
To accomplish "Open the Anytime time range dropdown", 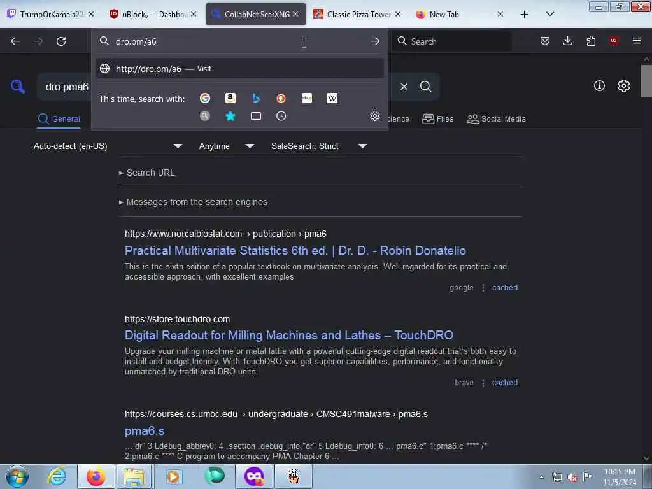I will pos(226,146).
